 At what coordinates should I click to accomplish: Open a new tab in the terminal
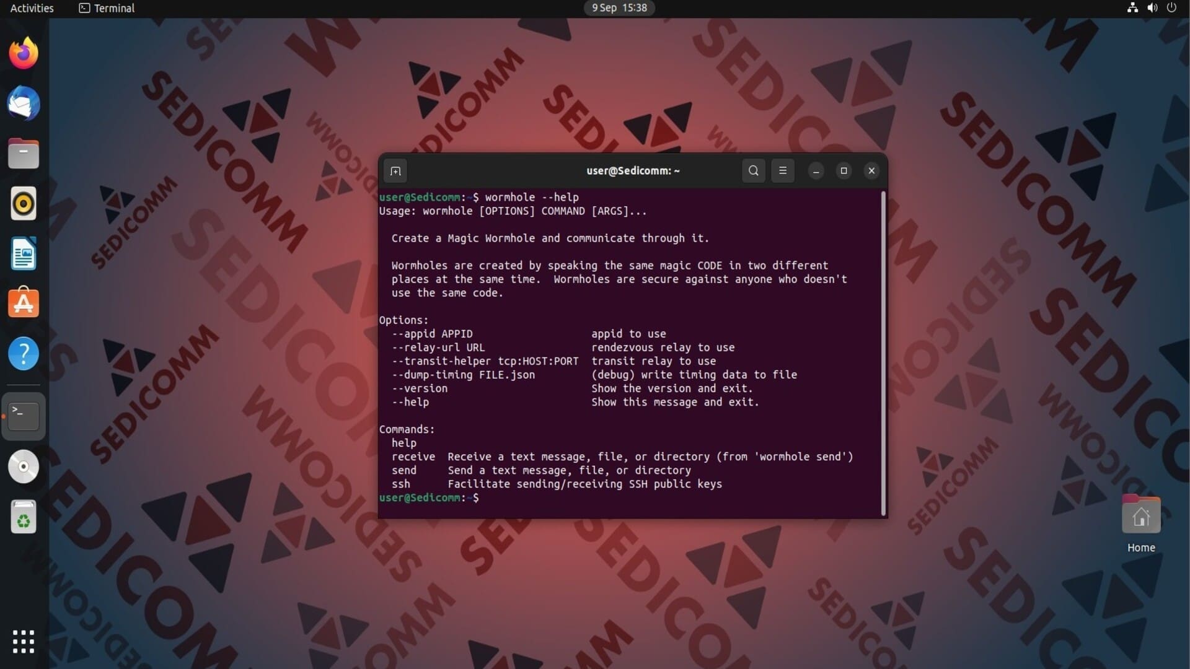395,171
